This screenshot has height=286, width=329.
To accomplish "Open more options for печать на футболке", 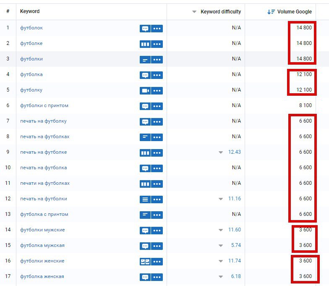I will [157, 153].
